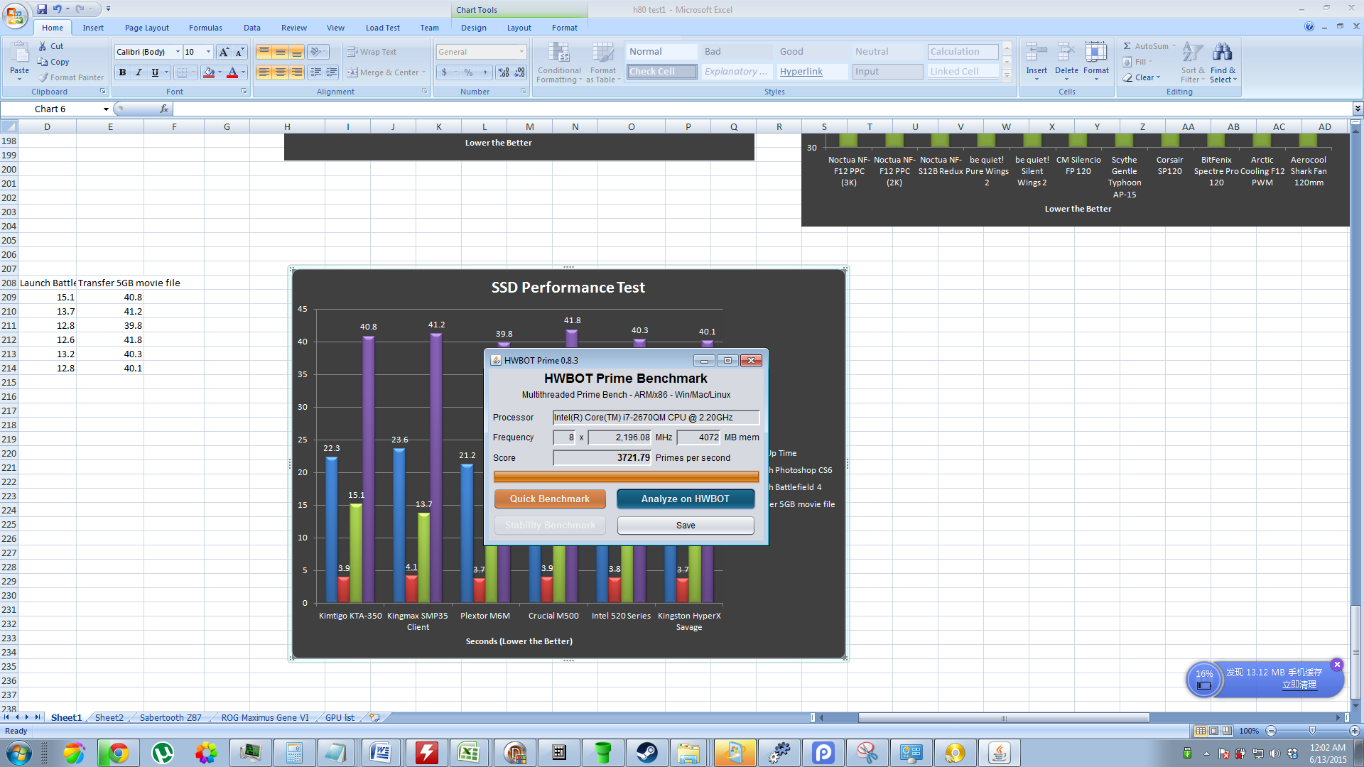Click Analyze on HWBOT button
The image size is (1364, 767).
click(686, 499)
